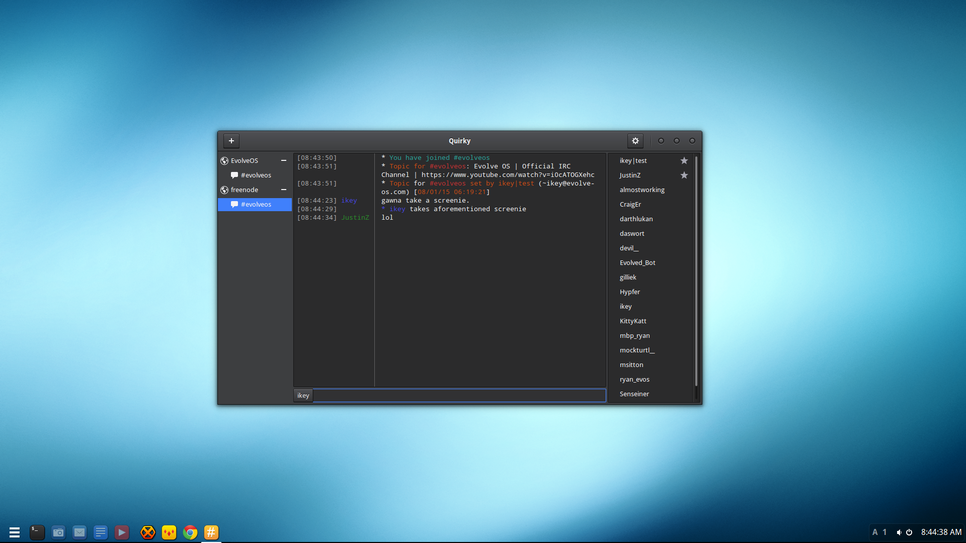Image resolution: width=966 pixels, height=543 pixels.
Task: Open the text editor from the panel
Action: (x=101, y=532)
